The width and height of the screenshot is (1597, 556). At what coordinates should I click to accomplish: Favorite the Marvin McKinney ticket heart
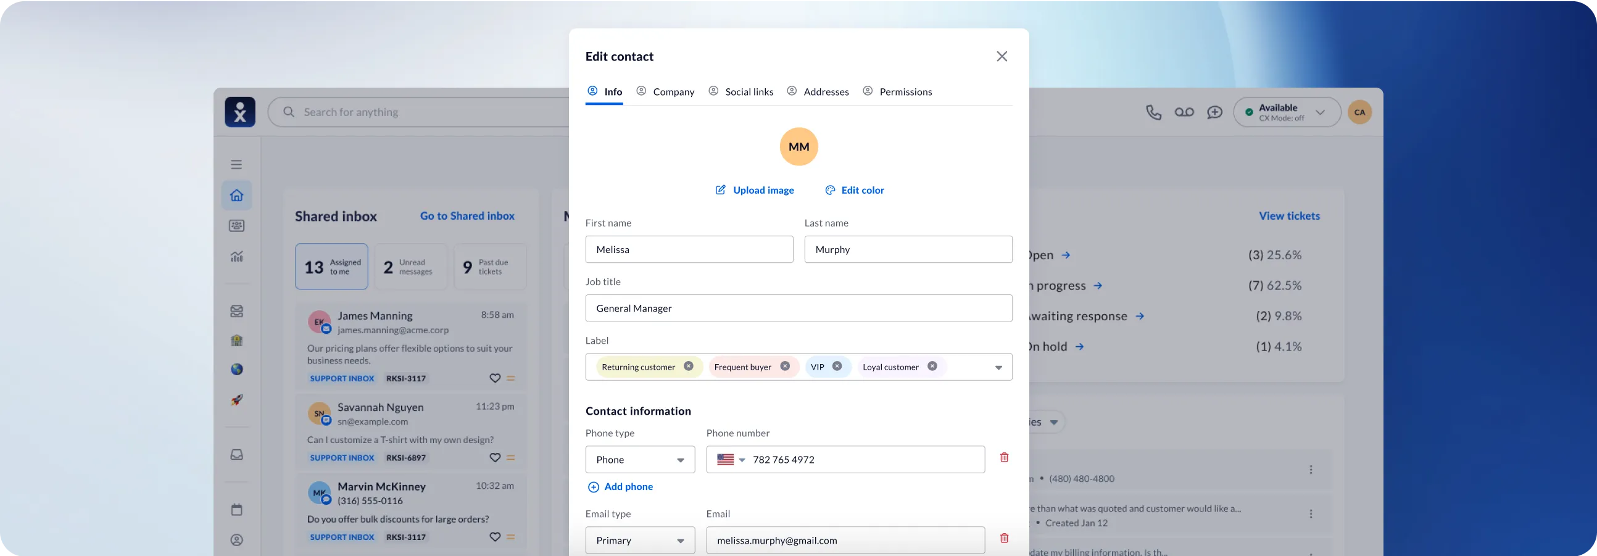[495, 537]
